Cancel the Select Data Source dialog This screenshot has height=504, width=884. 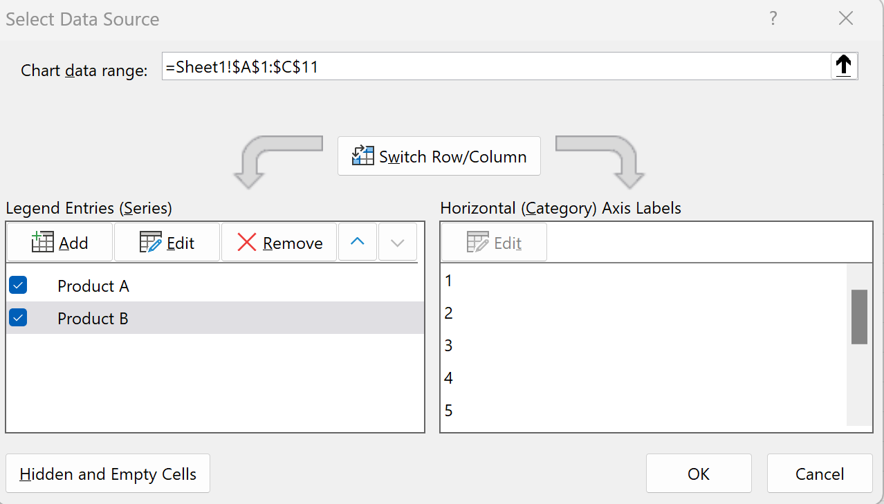820,474
